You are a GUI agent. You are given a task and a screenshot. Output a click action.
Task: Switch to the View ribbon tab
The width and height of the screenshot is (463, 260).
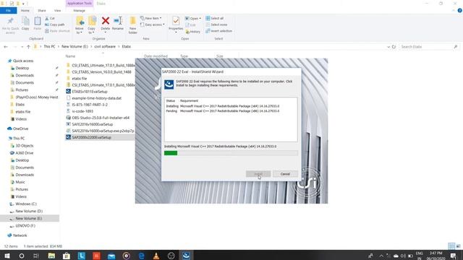click(x=57, y=11)
